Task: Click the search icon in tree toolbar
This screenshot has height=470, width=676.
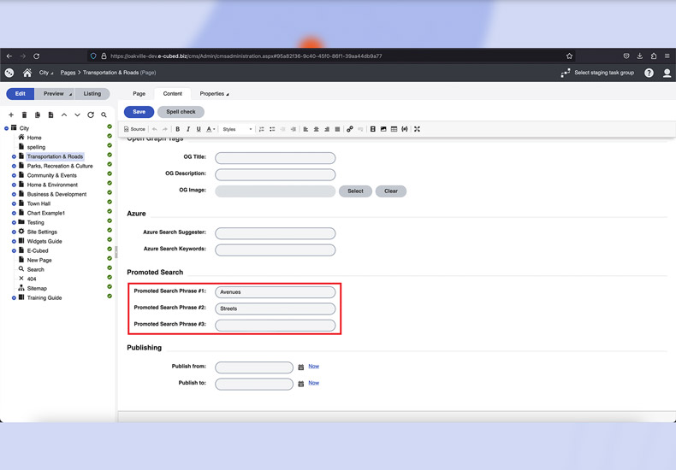Action: coord(104,115)
